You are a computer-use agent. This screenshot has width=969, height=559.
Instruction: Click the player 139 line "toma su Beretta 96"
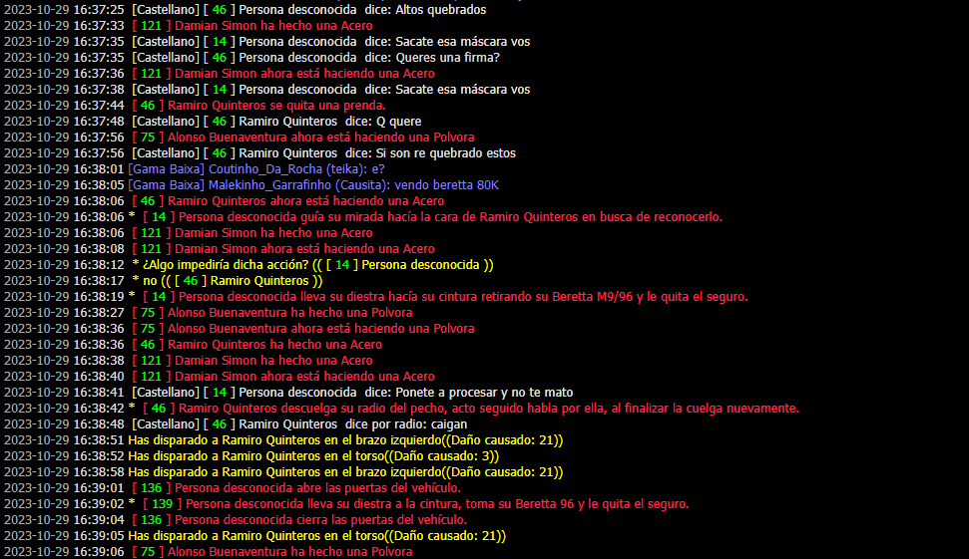click(346, 505)
